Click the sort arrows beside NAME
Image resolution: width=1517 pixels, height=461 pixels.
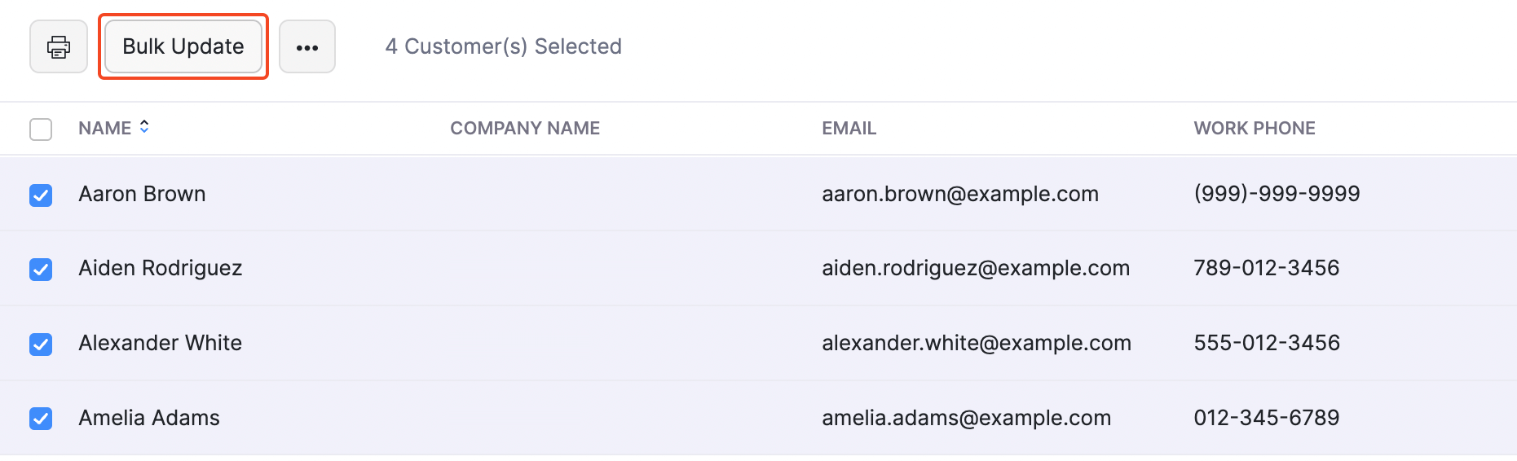(x=144, y=127)
